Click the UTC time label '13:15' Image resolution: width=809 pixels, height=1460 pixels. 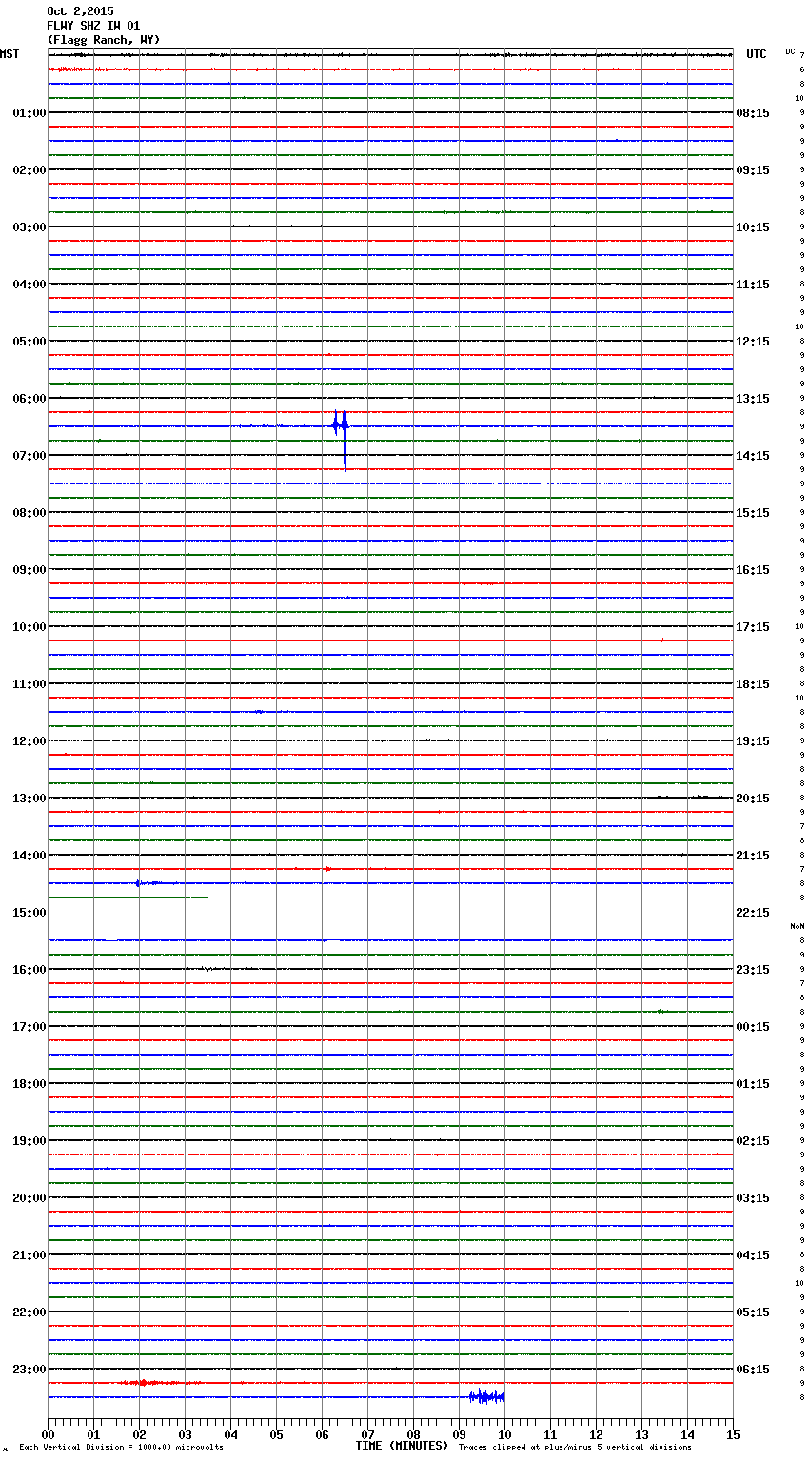tap(753, 399)
